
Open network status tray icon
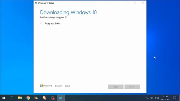point(148,98)
